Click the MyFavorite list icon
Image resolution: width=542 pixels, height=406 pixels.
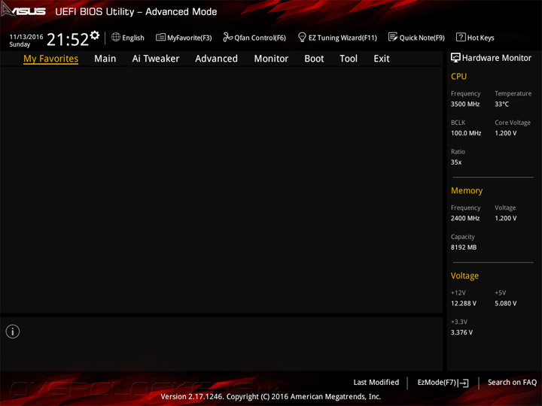tap(160, 37)
